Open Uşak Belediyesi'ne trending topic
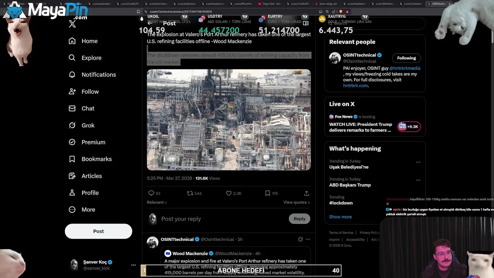Screen dimensions: 494x278 (x=349, y=167)
